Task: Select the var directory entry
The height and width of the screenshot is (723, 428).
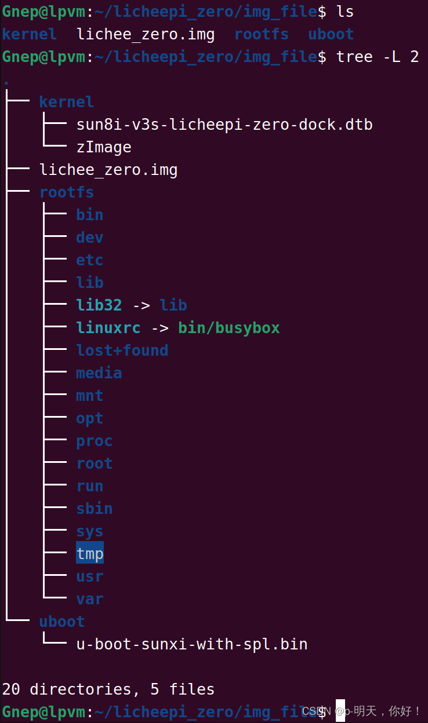Action: pos(89,599)
